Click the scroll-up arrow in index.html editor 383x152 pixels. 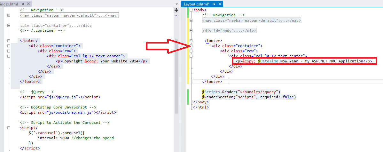coord(176,15)
